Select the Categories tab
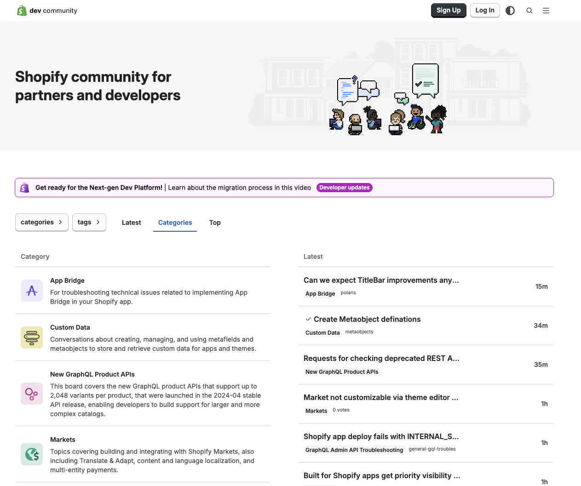This screenshot has height=486, width=581. pyautogui.click(x=175, y=223)
